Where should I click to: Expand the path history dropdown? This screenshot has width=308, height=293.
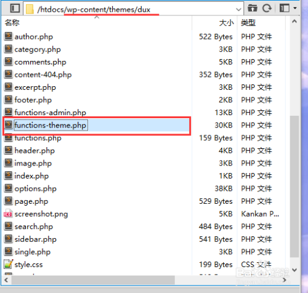coord(238,9)
